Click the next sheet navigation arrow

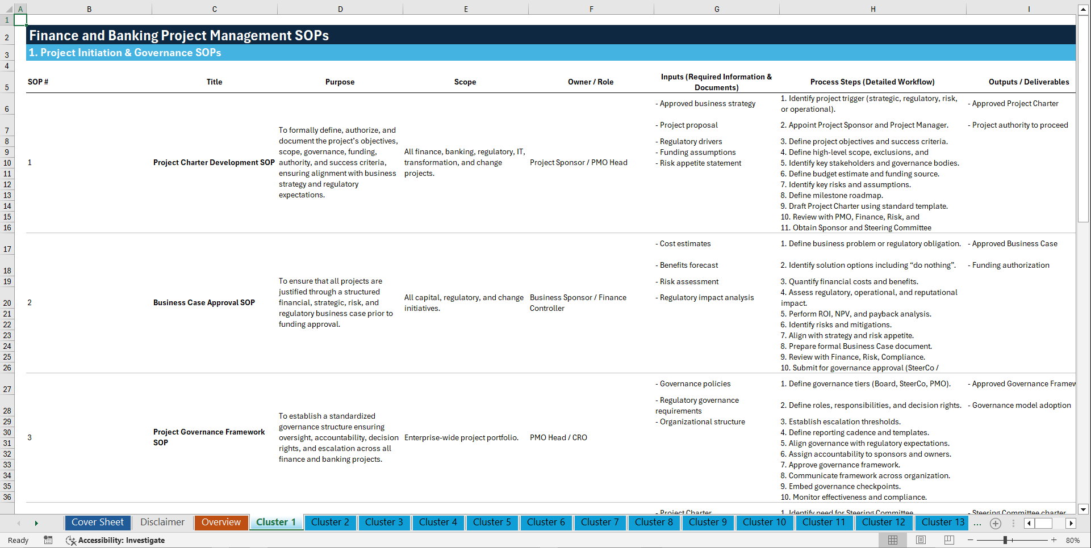(37, 523)
